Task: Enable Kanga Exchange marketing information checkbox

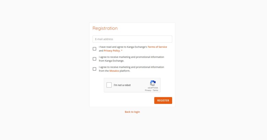Action: pyautogui.click(x=94, y=59)
